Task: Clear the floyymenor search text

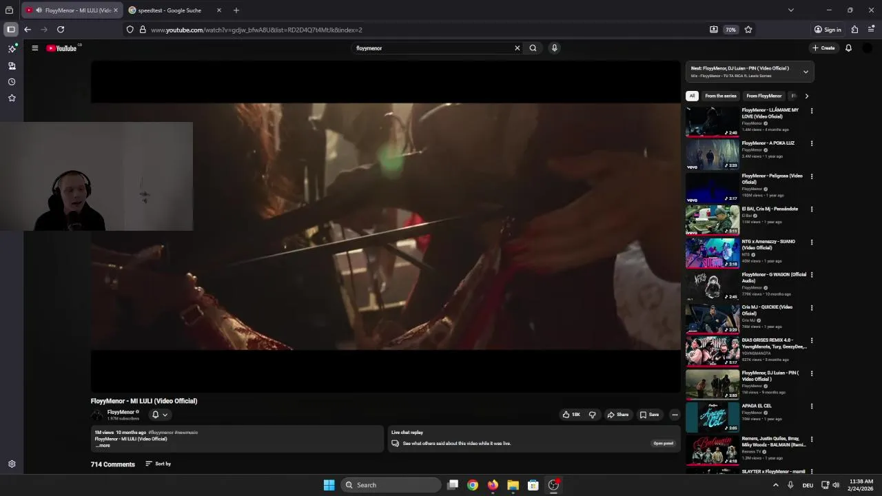Action: tap(517, 48)
